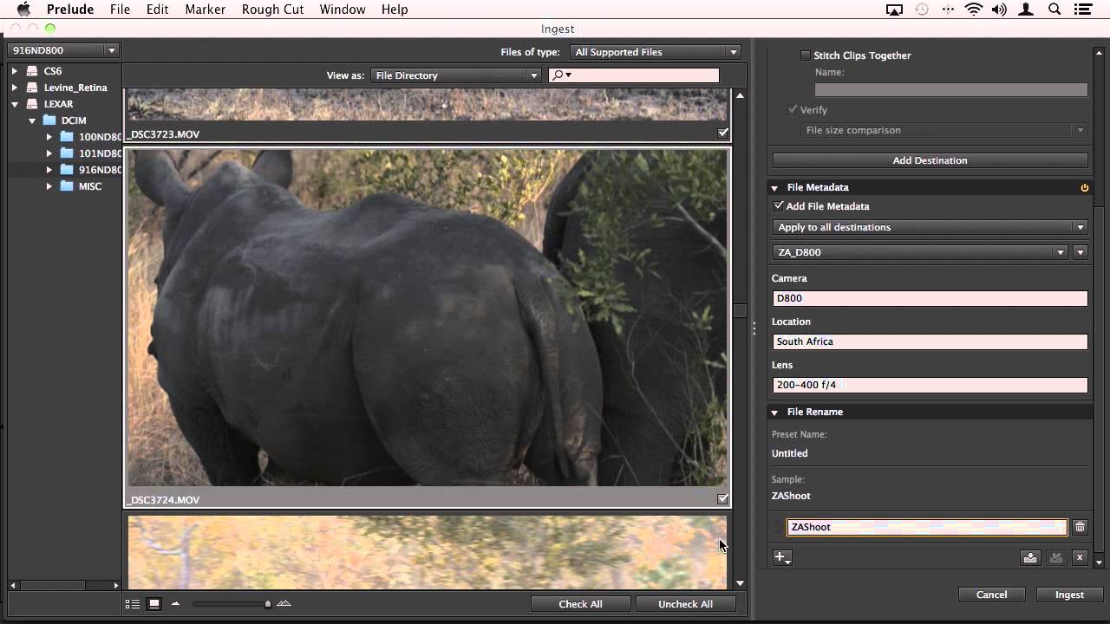Open Apply to all destinations dropdown

point(930,227)
